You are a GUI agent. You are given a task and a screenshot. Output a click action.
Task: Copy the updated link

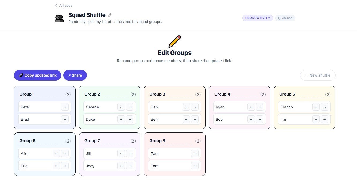(x=38, y=75)
